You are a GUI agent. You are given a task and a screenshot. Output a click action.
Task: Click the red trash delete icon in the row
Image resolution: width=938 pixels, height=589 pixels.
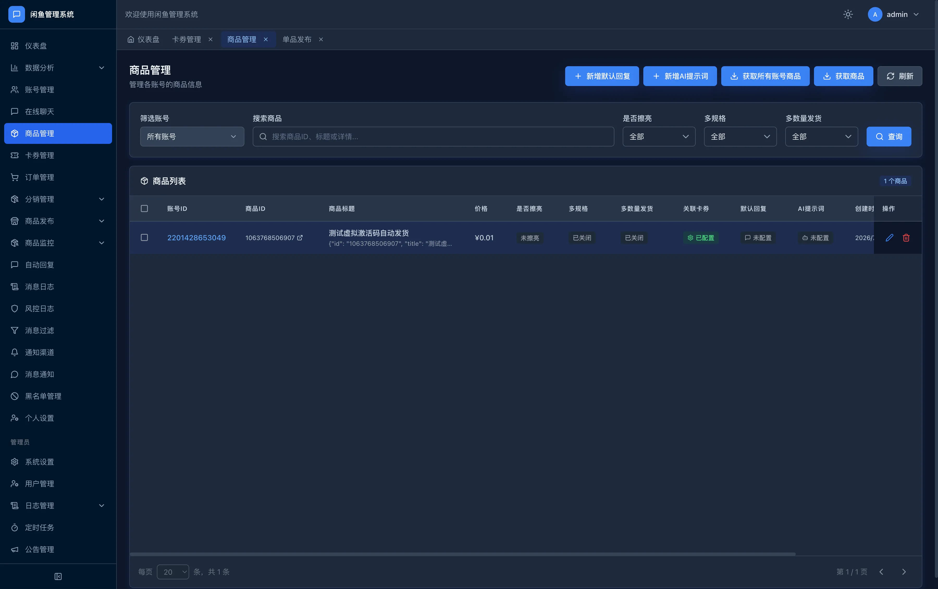coord(906,238)
